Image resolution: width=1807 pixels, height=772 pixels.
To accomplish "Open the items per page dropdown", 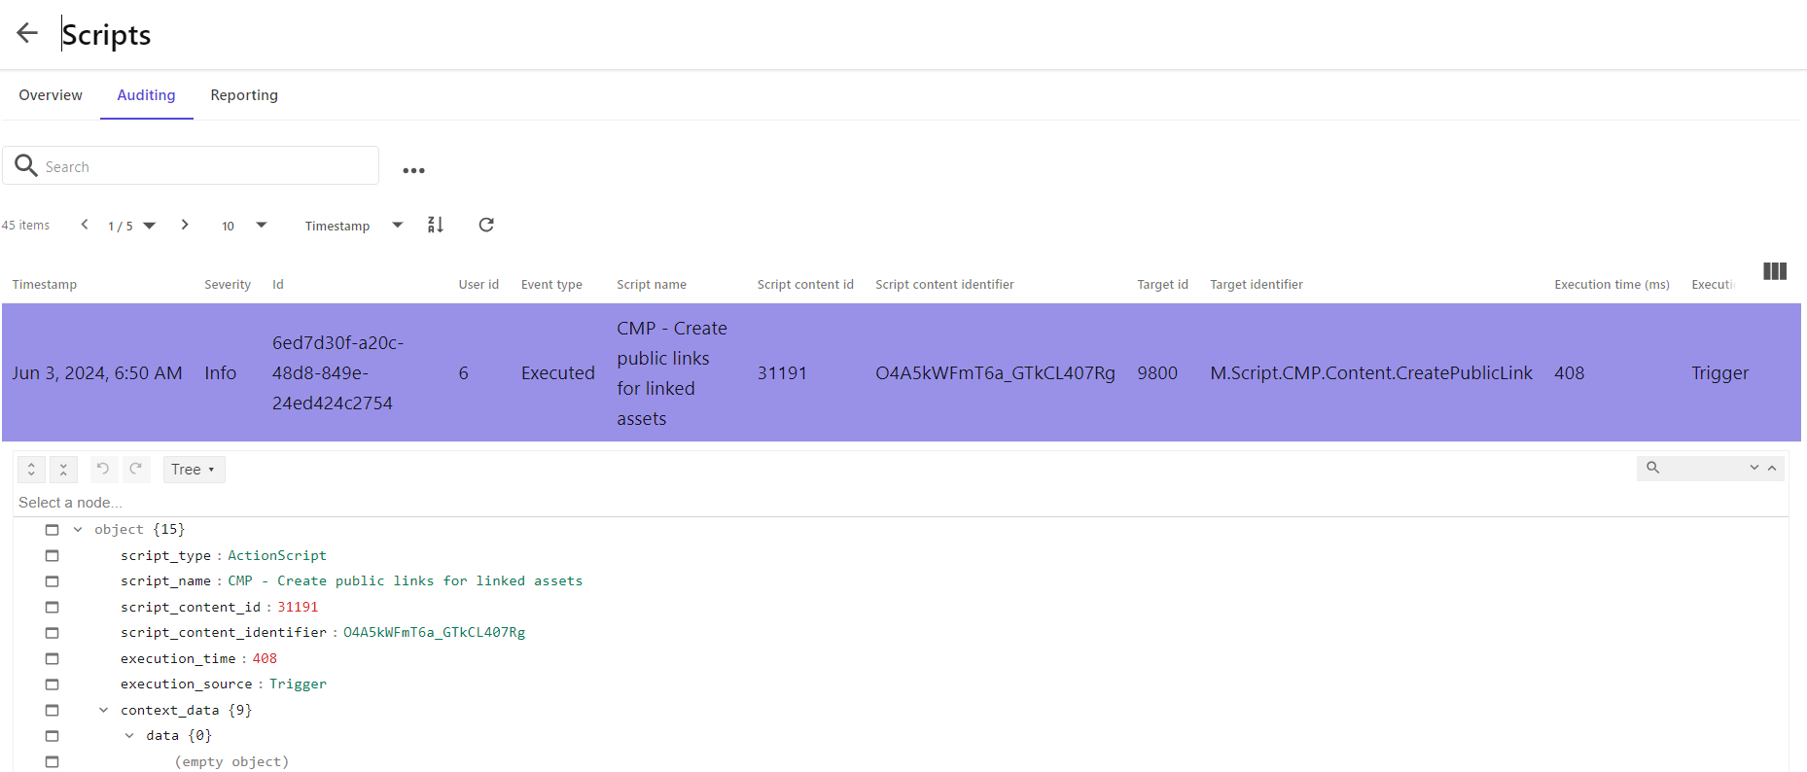I will coord(244,226).
